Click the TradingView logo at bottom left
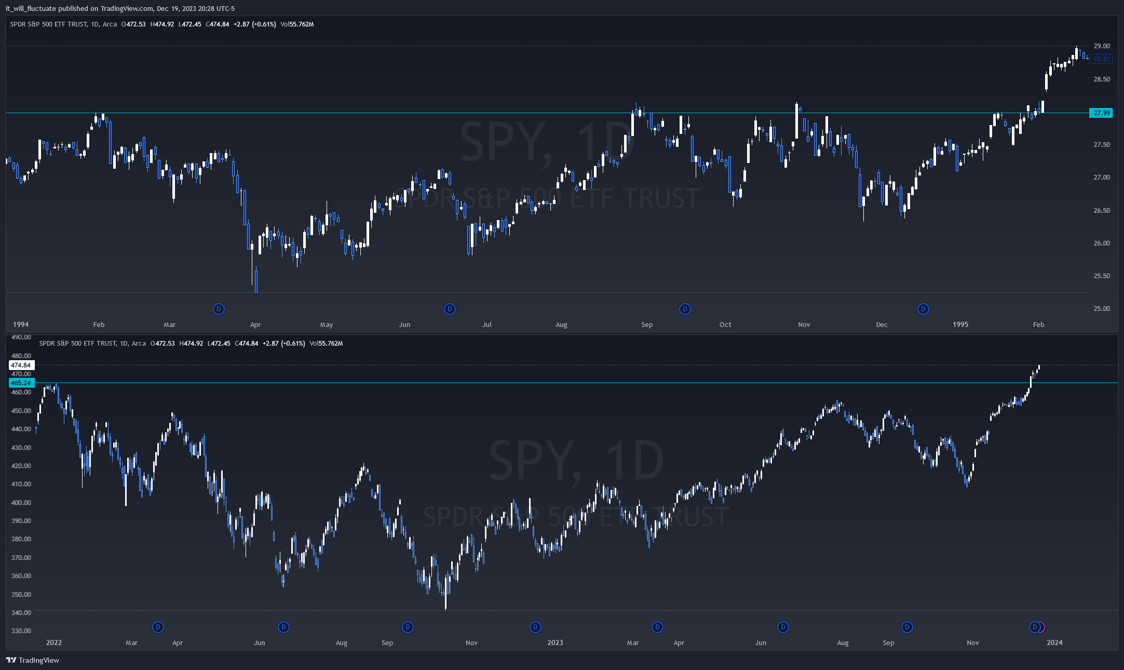This screenshot has height=670, width=1124. coord(11,660)
